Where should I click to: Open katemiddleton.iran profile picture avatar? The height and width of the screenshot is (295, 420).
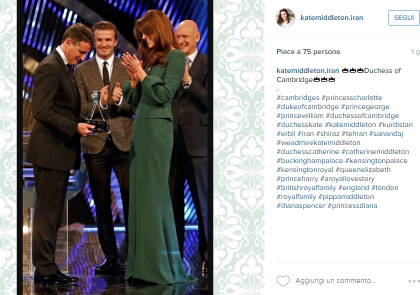pos(285,17)
